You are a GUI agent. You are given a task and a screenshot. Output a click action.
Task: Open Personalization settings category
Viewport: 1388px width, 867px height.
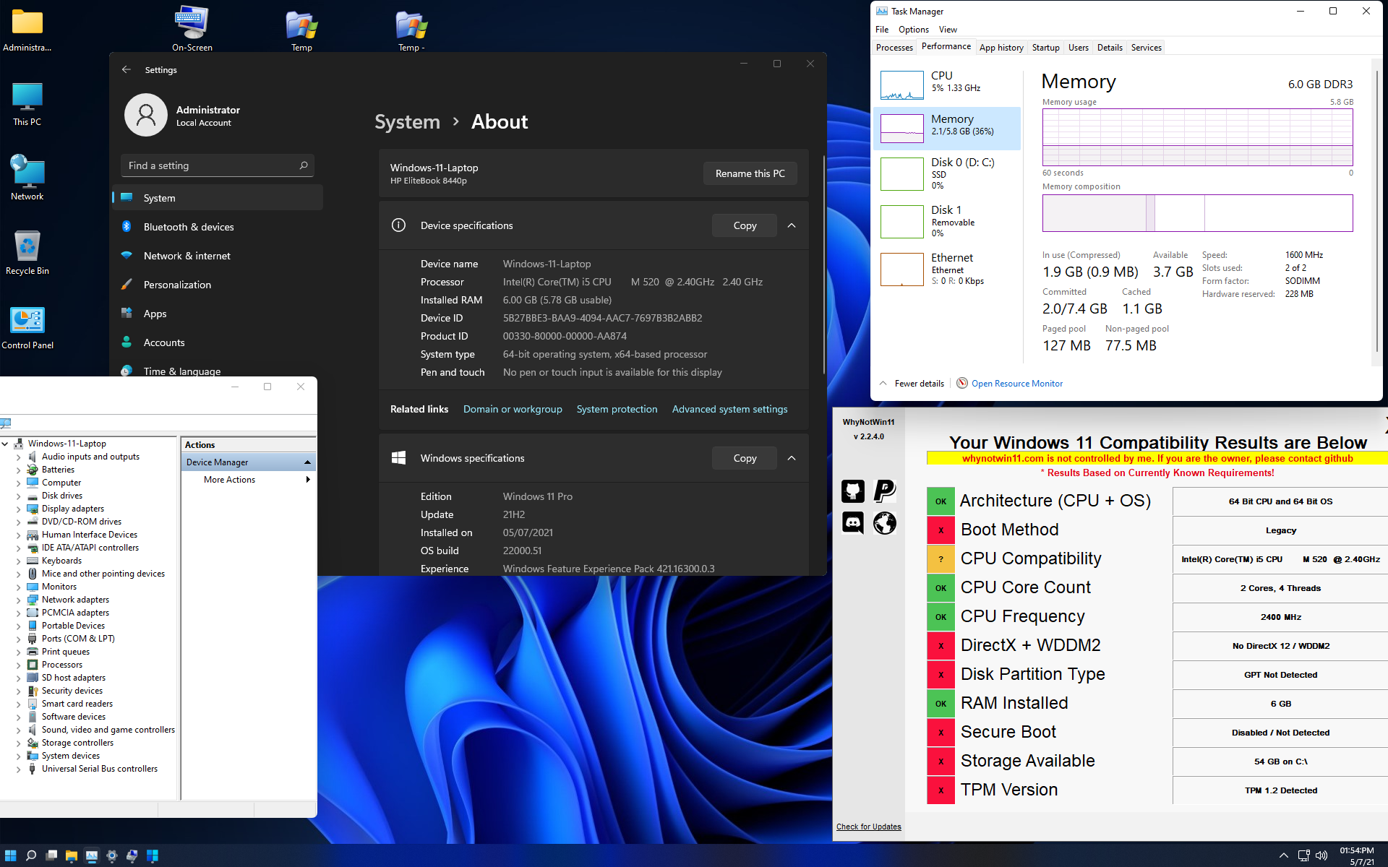point(218,285)
